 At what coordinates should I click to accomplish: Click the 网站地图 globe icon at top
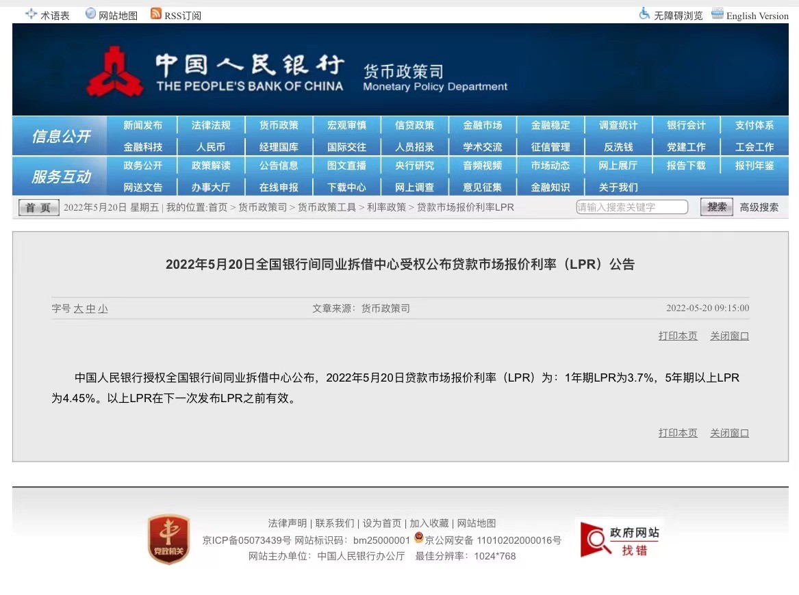90,14
